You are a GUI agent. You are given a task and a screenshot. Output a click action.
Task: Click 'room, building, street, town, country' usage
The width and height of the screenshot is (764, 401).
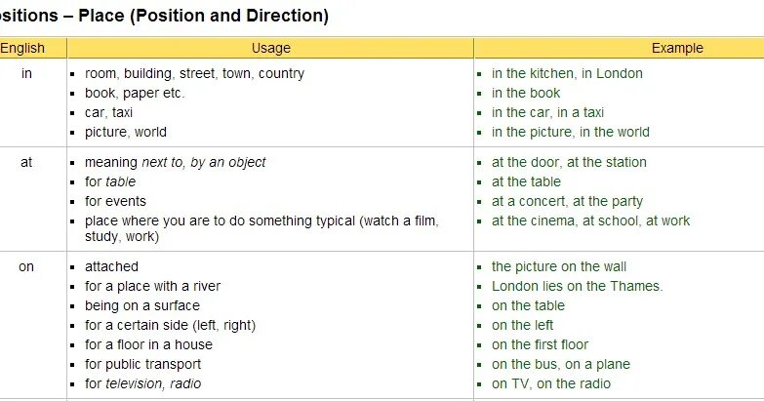pos(194,73)
